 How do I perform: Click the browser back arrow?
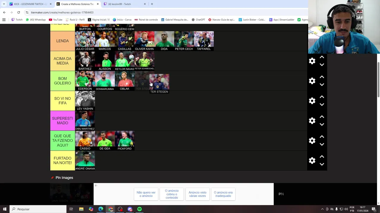point(4,12)
